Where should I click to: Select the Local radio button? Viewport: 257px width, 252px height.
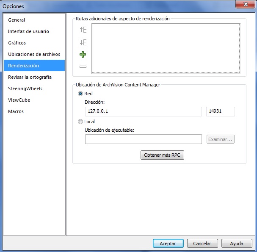pos(80,122)
